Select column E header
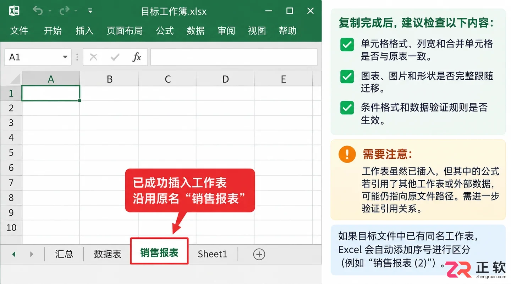 [x=283, y=79]
